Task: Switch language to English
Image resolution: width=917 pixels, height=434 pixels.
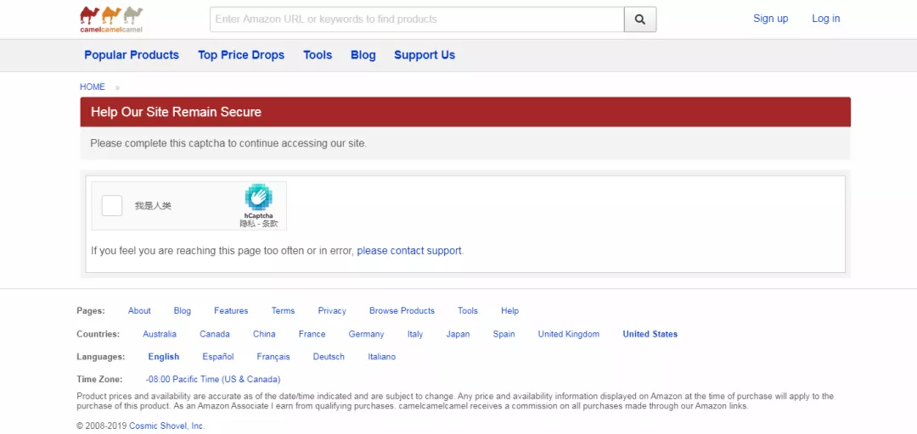Action: [x=164, y=356]
